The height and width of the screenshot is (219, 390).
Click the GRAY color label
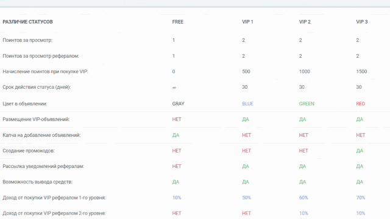pyautogui.click(x=178, y=104)
